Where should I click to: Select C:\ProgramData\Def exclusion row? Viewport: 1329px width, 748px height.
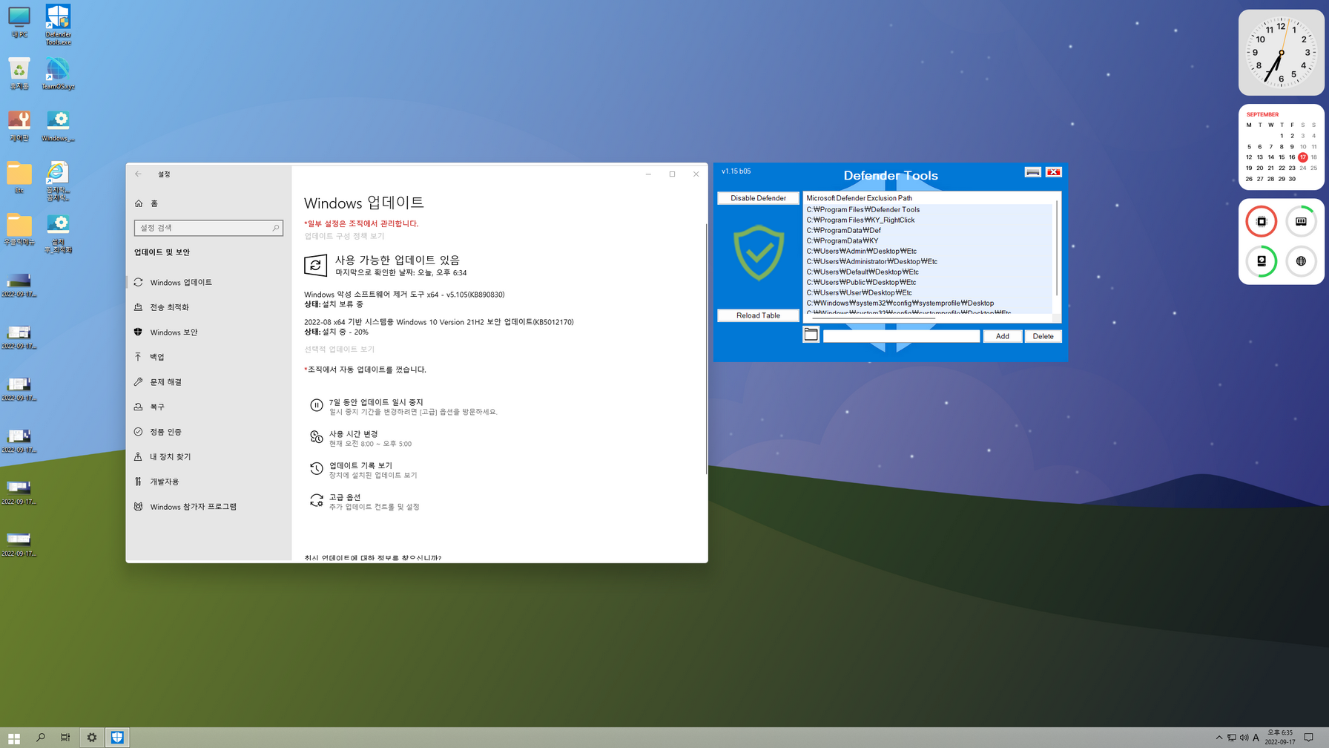pos(929,230)
